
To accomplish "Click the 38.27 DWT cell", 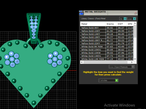I will pos(122,28).
